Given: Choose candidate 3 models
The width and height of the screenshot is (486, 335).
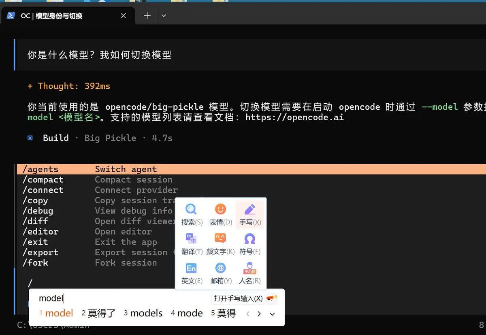Looking at the screenshot, I should point(143,313).
